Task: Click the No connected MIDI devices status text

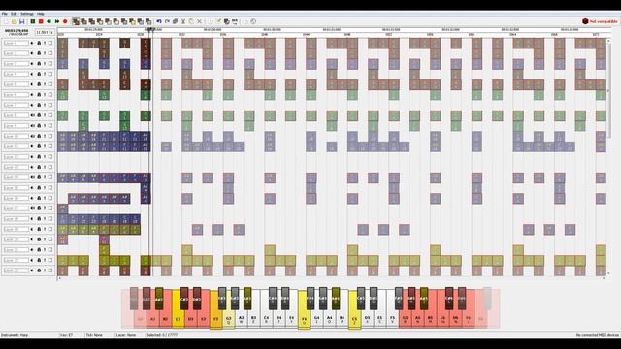Action: pyautogui.click(x=598, y=335)
